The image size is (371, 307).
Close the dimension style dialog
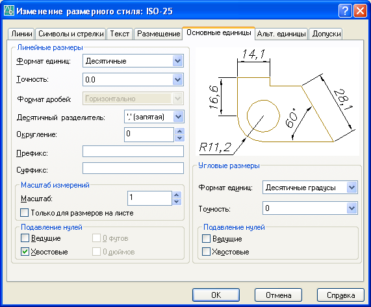click(360, 11)
